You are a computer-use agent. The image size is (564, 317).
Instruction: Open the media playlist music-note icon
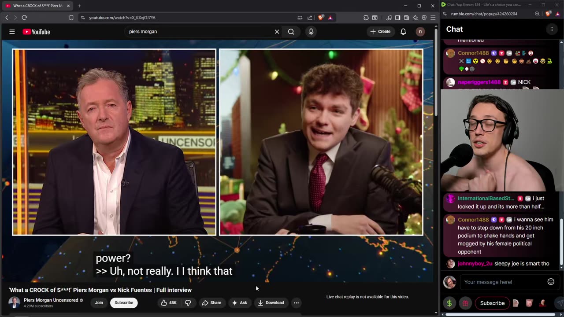click(x=389, y=18)
